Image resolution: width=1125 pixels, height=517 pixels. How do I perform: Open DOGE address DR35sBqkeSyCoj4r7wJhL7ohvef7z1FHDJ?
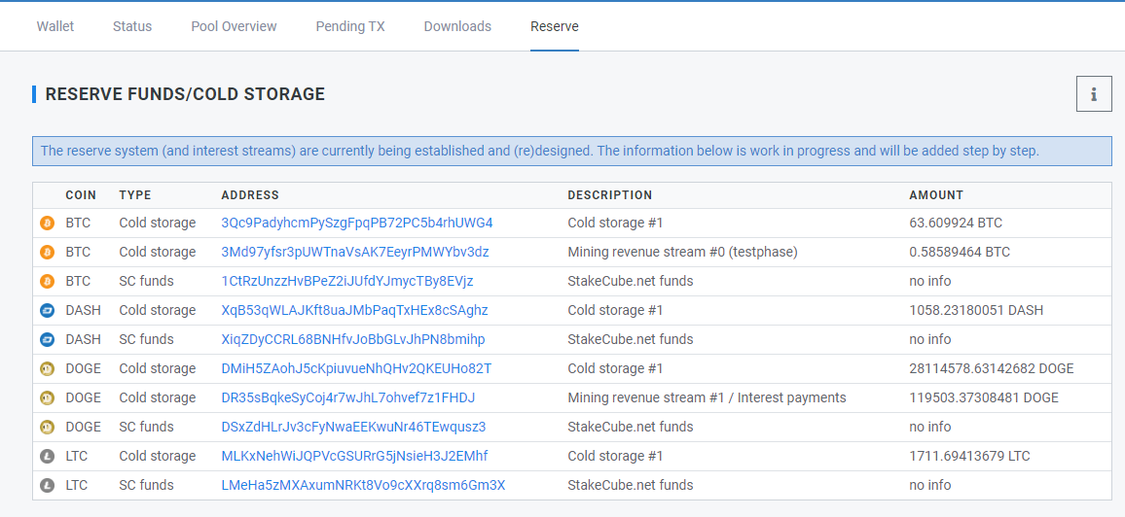pos(348,397)
